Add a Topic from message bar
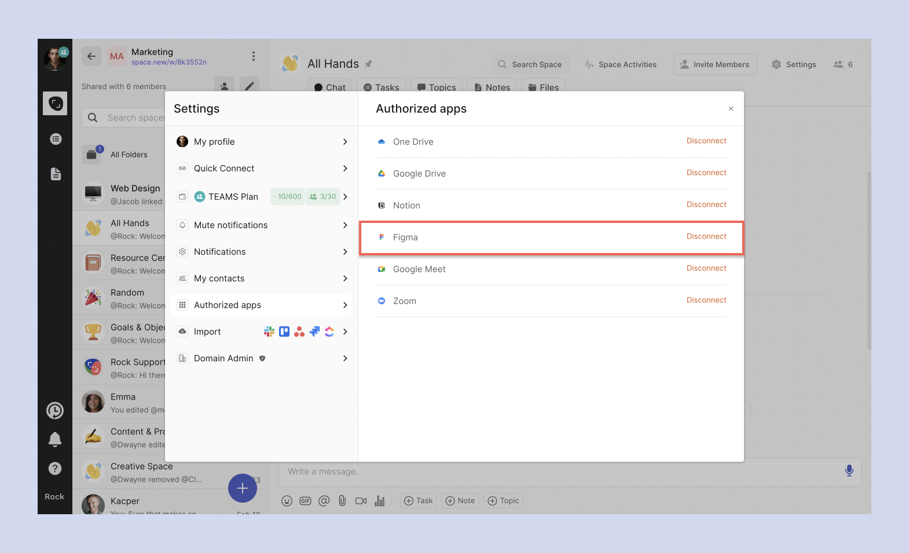 tap(504, 501)
